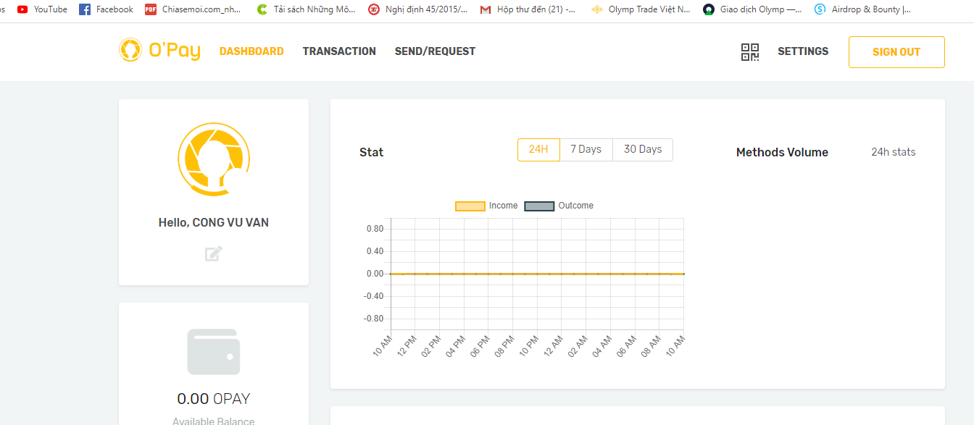Image resolution: width=974 pixels, height=425 pixels.
Task: Open the SEND/REQUEST tab
Action: pyautogui.click(x=435, y=51)
